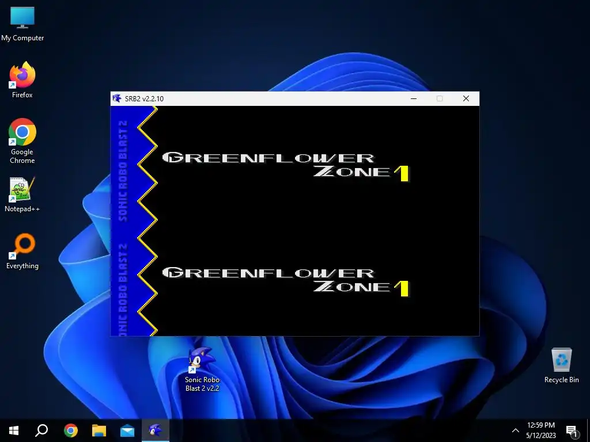Screen dimensions: 590x442
Task: Click the Show Desktop sliver on taskbar
Action: coord(588,430)
